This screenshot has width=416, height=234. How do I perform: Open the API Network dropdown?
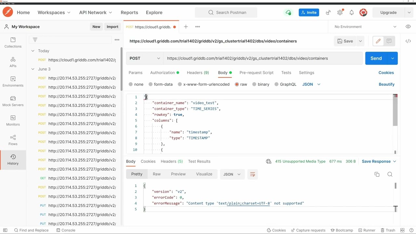point(96,12)
